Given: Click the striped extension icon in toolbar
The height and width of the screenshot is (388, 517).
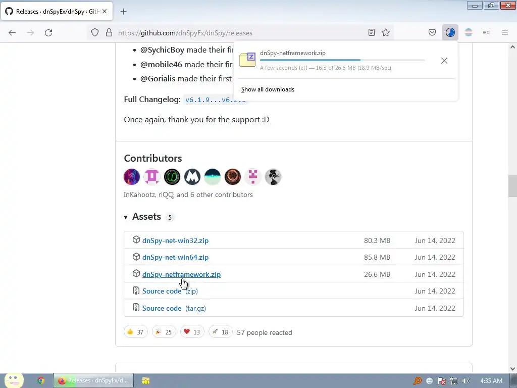Looking at the screenshot, I should tap(469, 32).
